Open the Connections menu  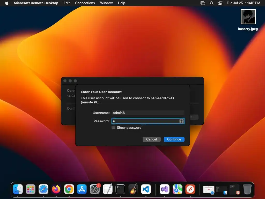coord(85,3)
